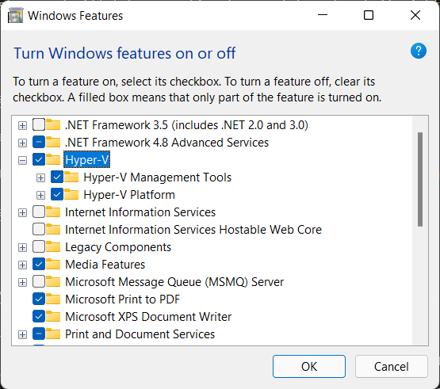Expand Hyper-V Management Tools node
The height and width of the screenshot is (389, 440).
point(40,177)
